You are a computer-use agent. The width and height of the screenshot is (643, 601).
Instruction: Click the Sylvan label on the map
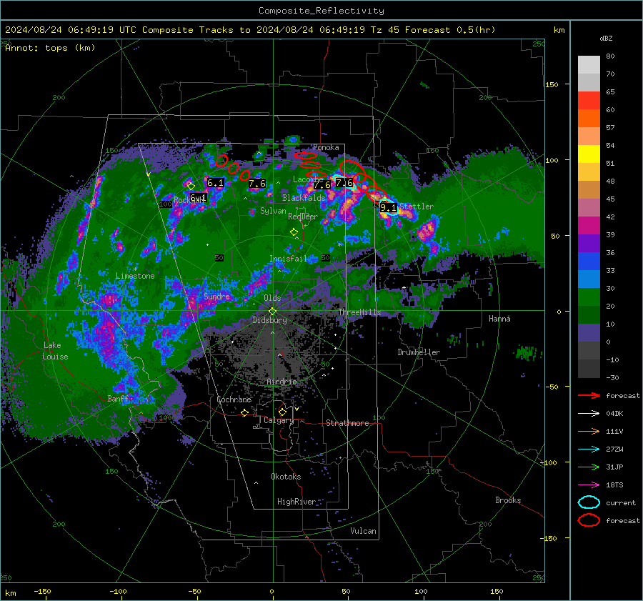click(x=273, y=211)
